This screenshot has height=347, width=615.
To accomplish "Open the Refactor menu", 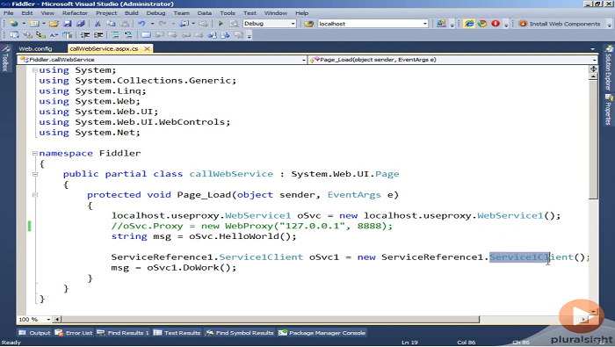I will [x=75, y=13].
